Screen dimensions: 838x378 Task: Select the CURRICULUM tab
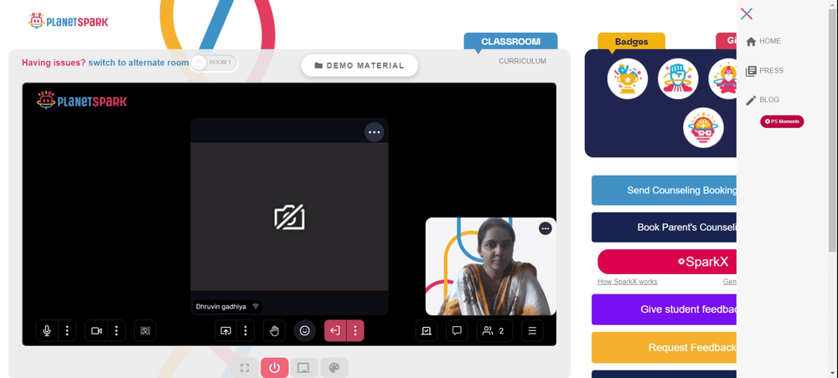point(522,61)
